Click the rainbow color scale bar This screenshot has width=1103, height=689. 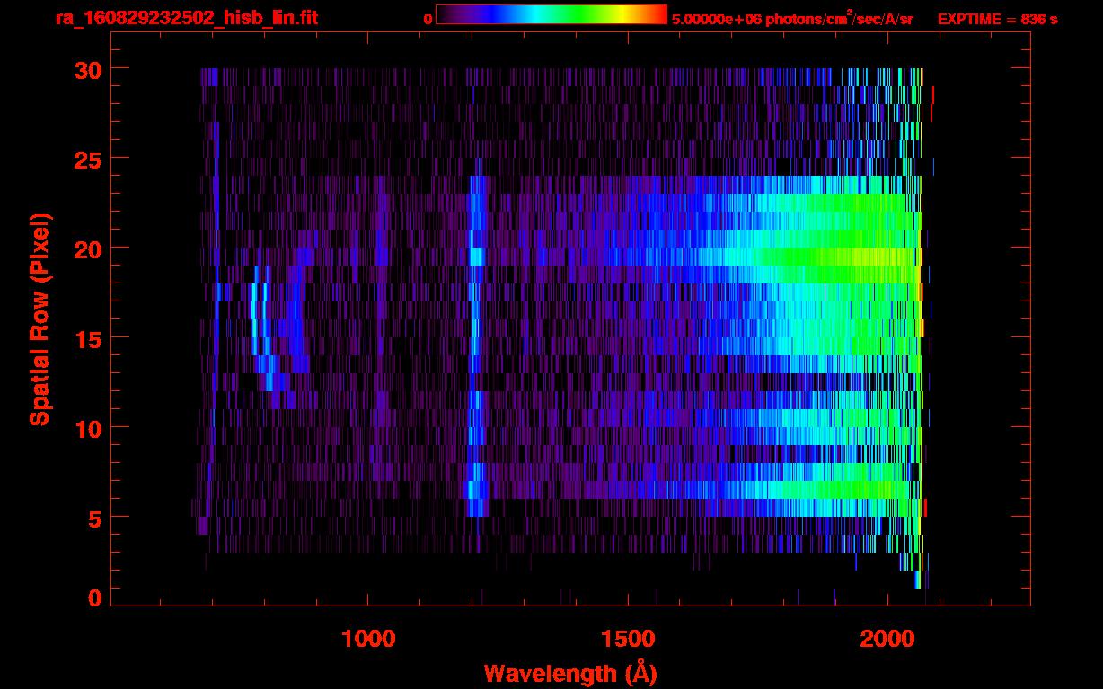click(x=551, y=15)
